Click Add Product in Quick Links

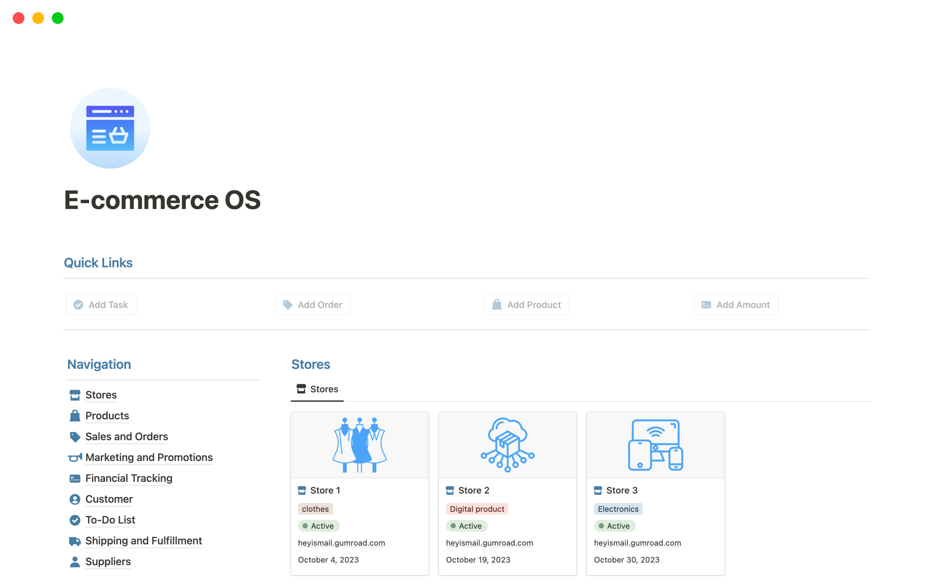[527, 305]
